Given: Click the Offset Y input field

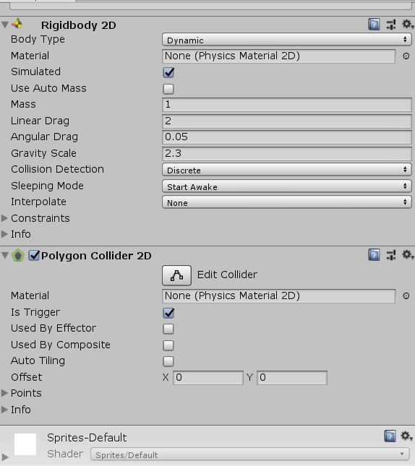Looking at the screenshot, I should [292, 377].
